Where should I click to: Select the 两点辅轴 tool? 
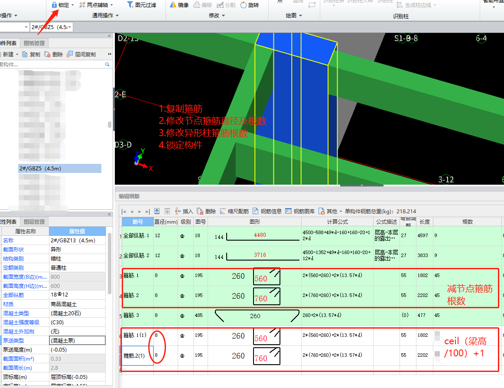click(94, 5)
